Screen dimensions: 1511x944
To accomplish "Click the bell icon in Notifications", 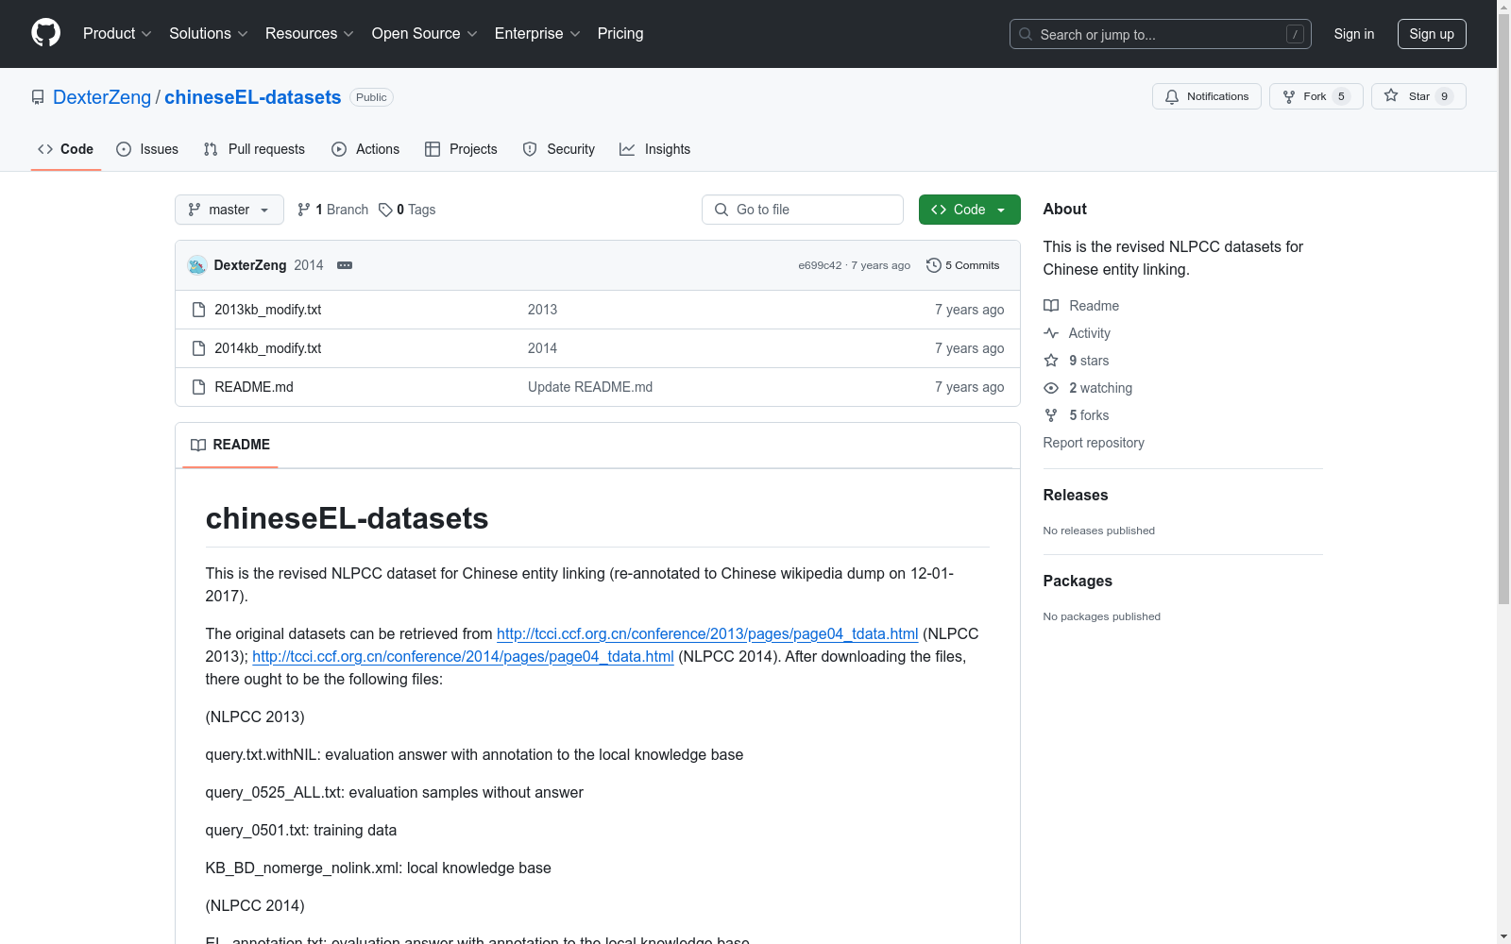I will pyautogui.click(x=1172, y=96).
